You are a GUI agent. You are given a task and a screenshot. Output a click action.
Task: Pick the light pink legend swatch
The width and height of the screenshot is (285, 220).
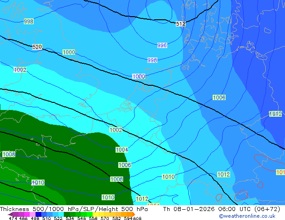click(x=32, y=214)
